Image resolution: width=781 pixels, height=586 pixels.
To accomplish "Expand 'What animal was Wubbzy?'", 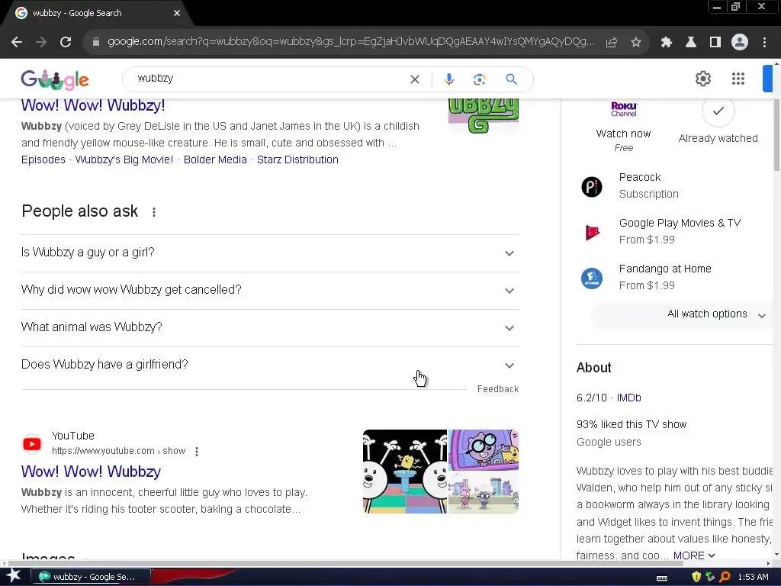I will point(269,328).
